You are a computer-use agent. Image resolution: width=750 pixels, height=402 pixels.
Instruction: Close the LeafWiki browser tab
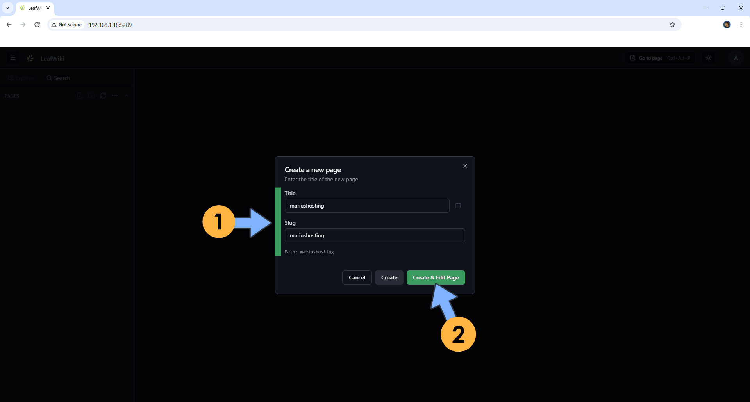click(x=48, y=8)
